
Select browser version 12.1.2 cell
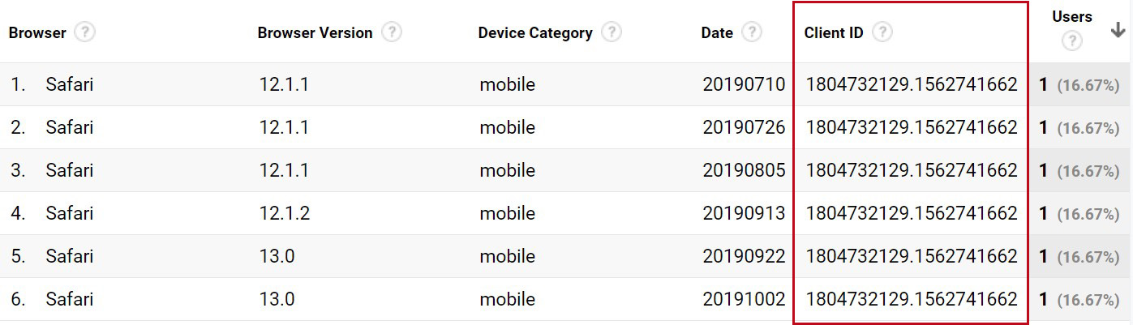pos(284,213)
